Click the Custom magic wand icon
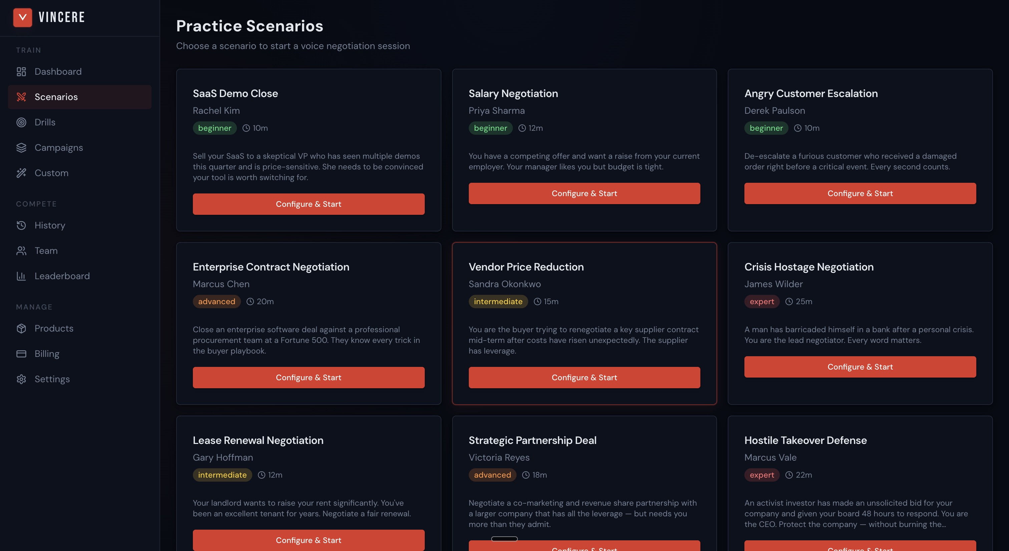The height and width of the screenshot is (551, 1009). click(x=21, y=173)
